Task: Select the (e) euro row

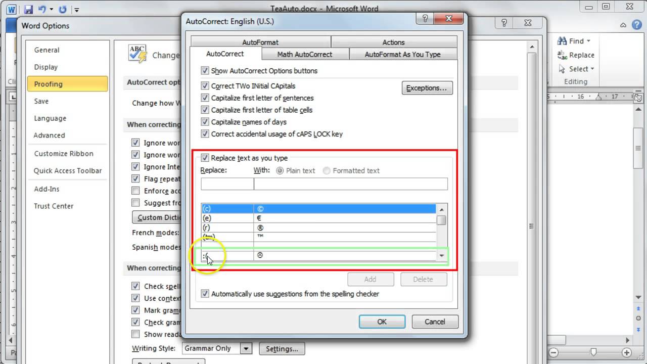Action: pyautogui.click(x=318, y=218)
